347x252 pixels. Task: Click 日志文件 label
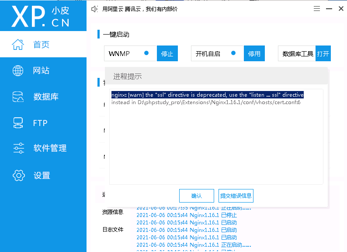point(113,229)
